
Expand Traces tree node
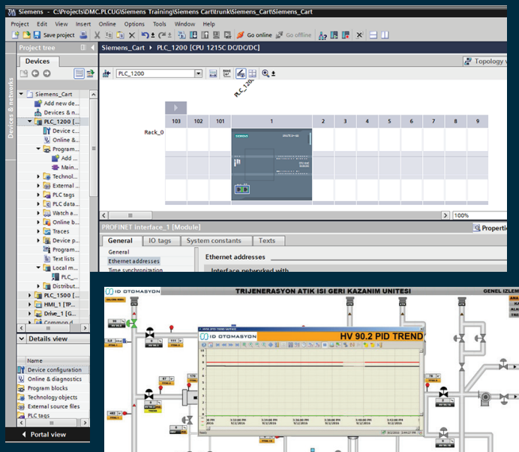coord(38,231)
